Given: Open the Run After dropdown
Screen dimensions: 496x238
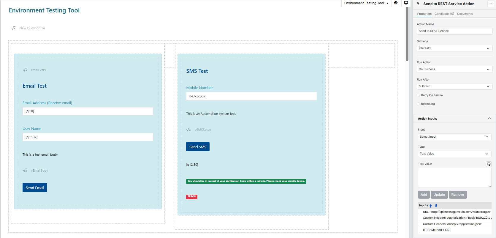Looking at the screenshot, I should [x=454, y=86].
